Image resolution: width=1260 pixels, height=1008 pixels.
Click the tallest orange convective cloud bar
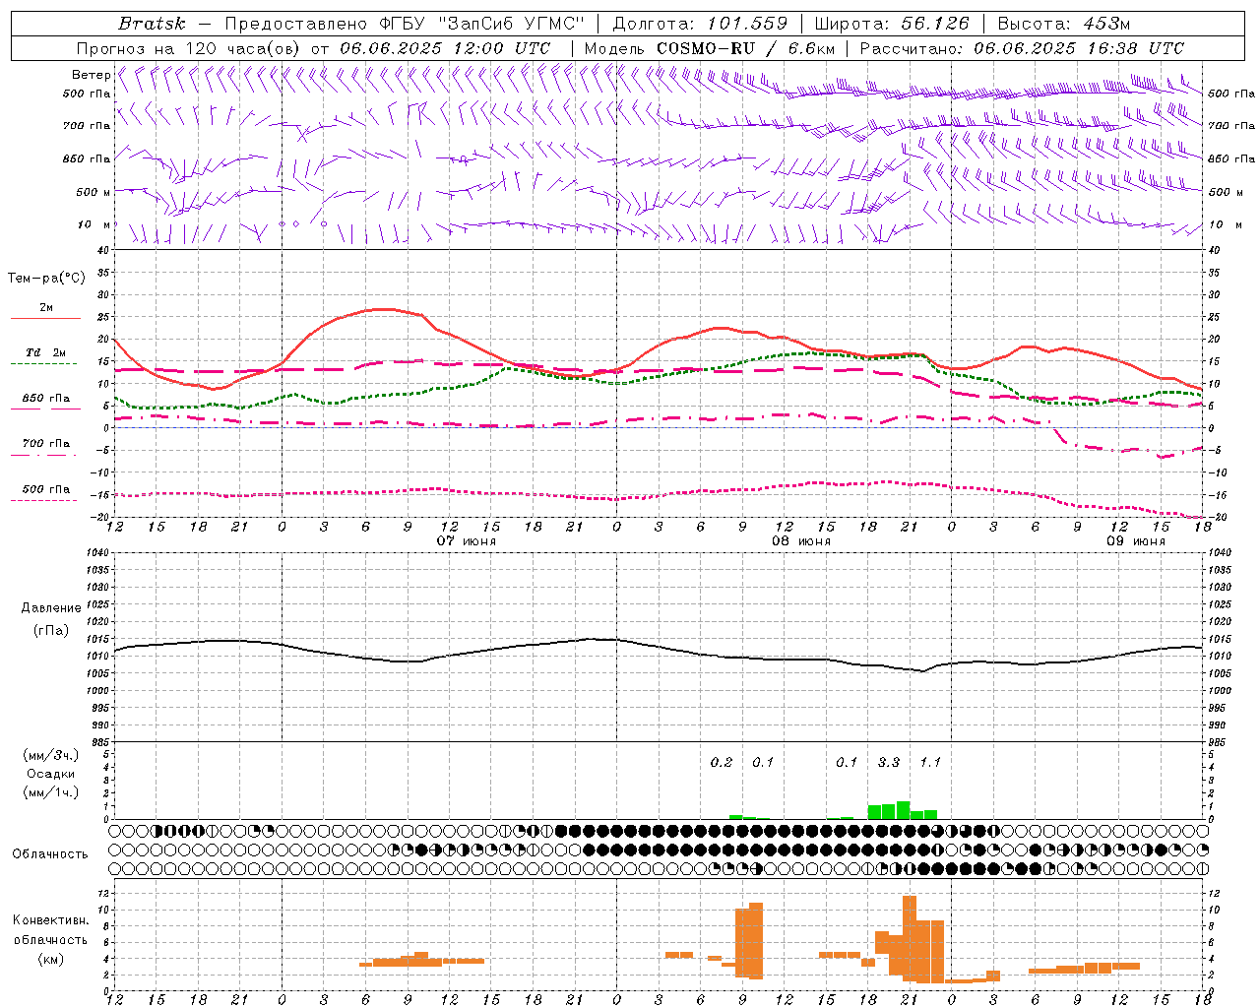coord(910,938)
